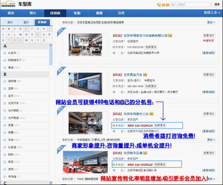This screenshot has width=223, height=185.
Task: Open the 轮胎 navigation tab
Action: 77,13
